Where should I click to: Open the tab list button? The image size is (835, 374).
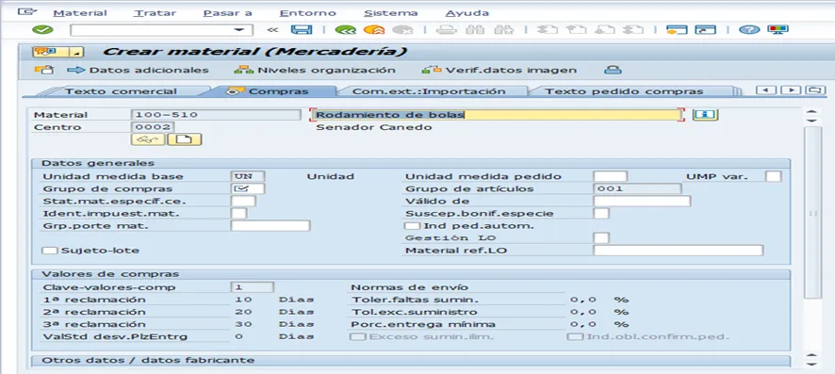815,89
